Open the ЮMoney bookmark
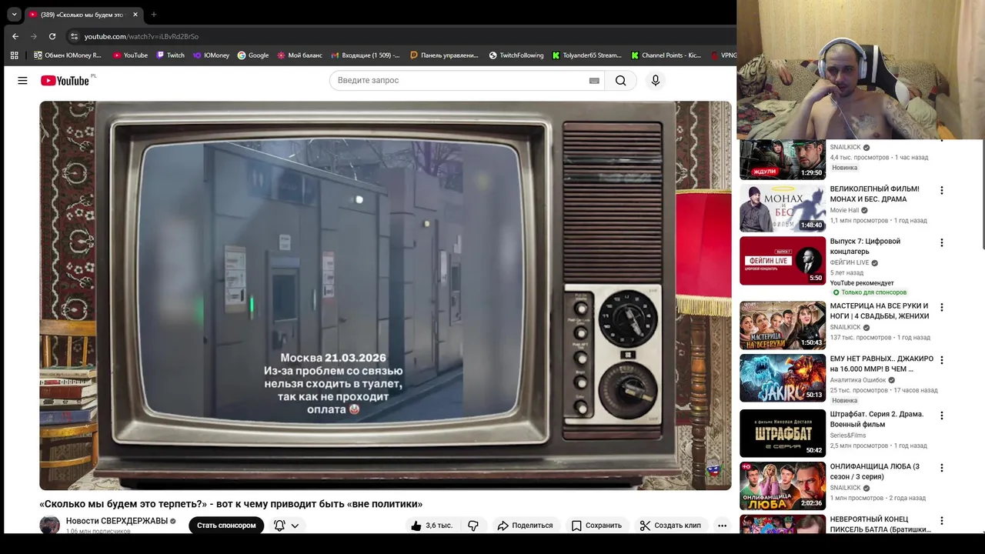This screenshot has width=985, height=554. pos(211,55)
